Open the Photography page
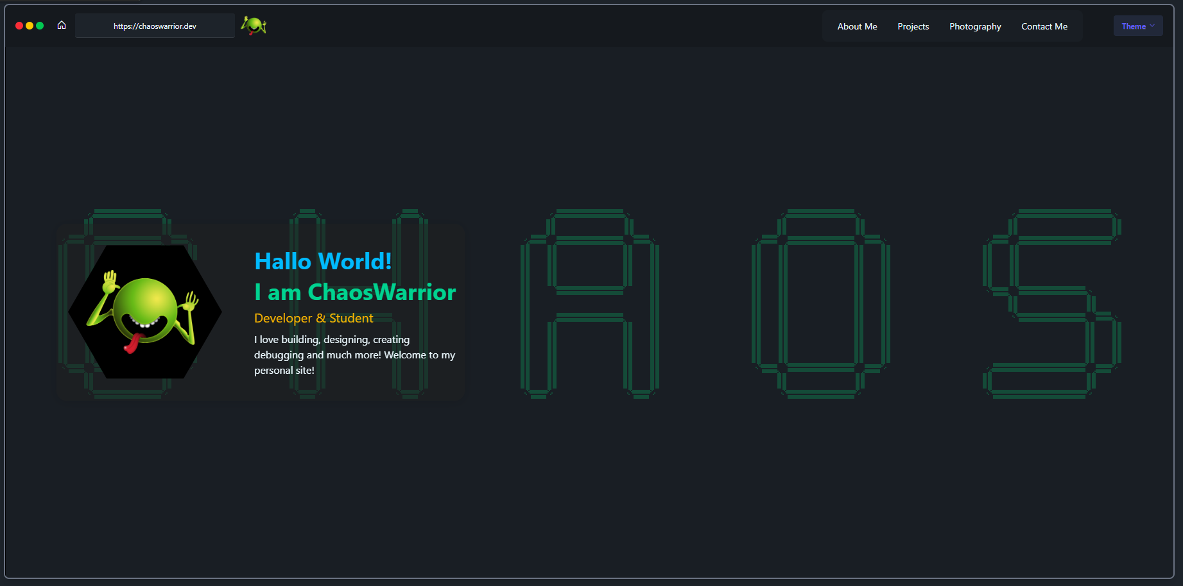Viewport: 1183px width, 586px height. [x=975, y=26]
